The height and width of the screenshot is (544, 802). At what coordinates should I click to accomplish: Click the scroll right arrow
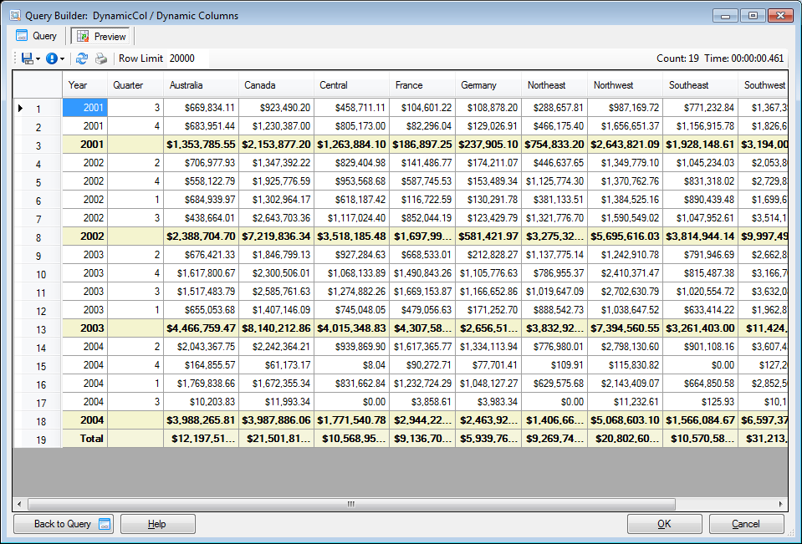pyautogui.click(x=780, y=504)
